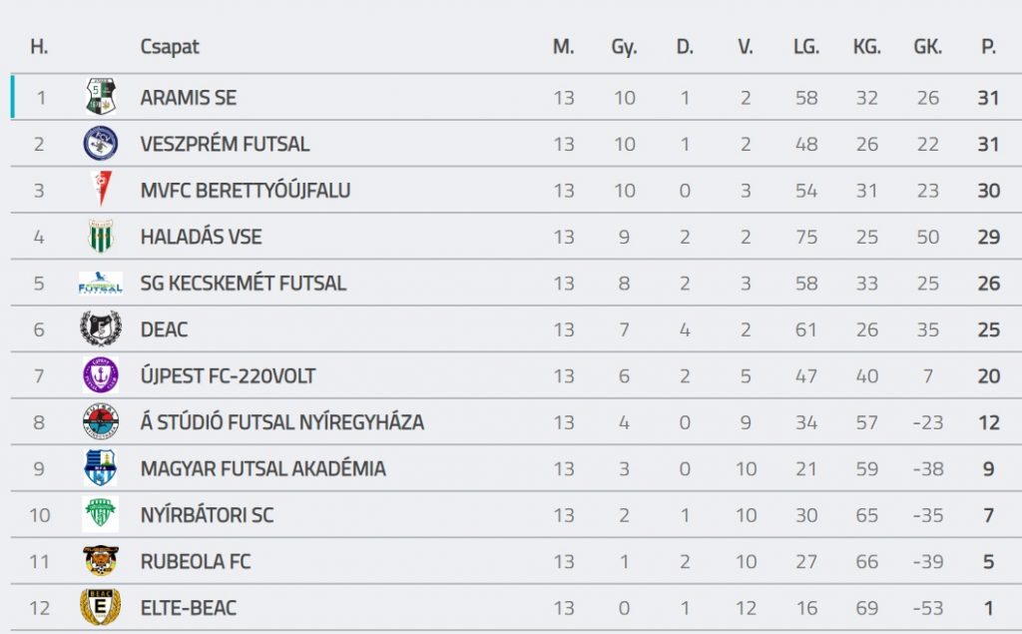The image size is (1022, 634).
Task: Click the ELTE-BEAC team emblem
Action: 101,607
